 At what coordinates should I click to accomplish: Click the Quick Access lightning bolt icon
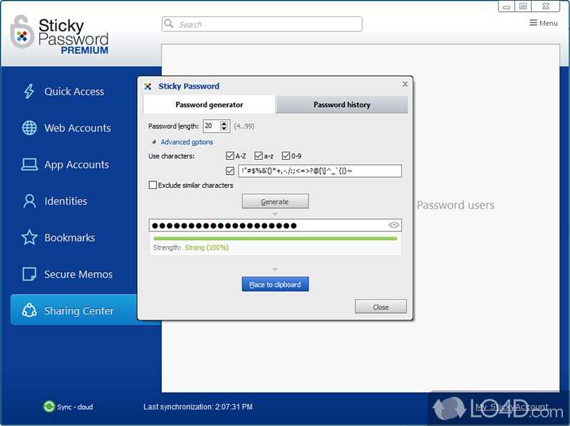coord(29,91)
